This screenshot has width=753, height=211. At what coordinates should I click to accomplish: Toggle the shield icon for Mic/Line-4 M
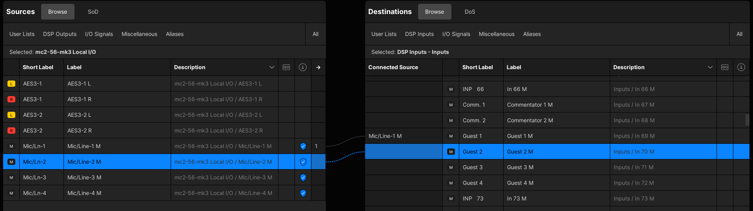(x=303, y=193)
